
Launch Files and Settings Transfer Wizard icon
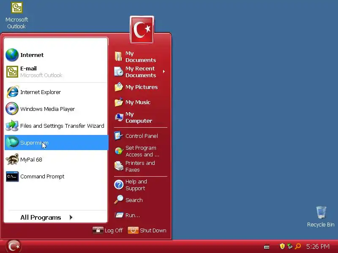[12, 126]
